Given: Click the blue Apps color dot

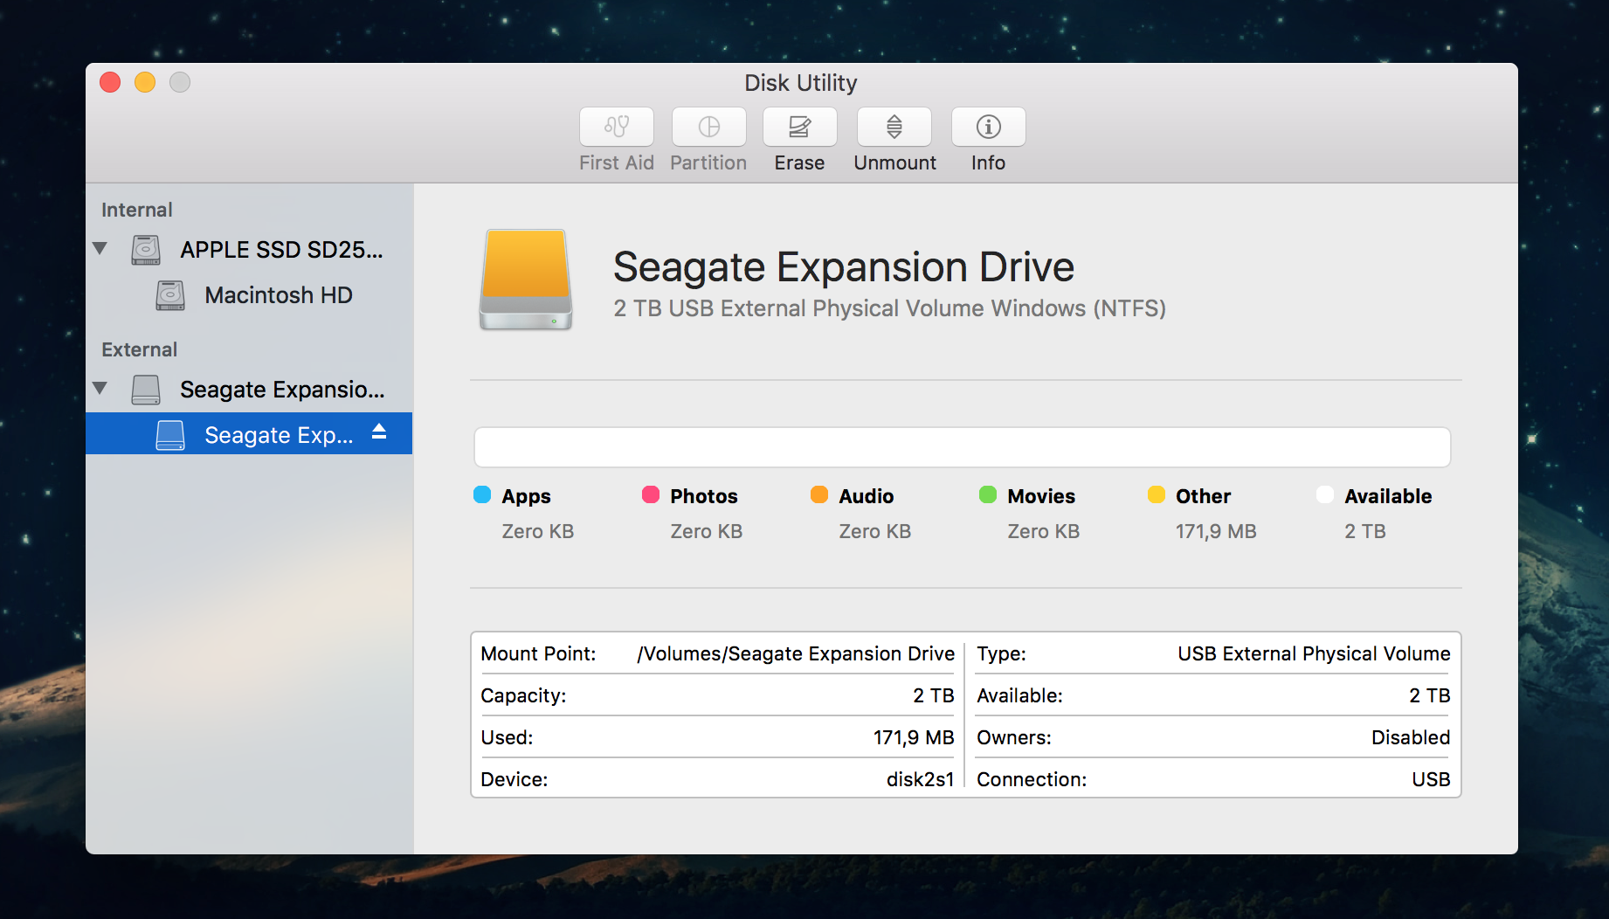Looking at the screenshot, I should 482,494.
